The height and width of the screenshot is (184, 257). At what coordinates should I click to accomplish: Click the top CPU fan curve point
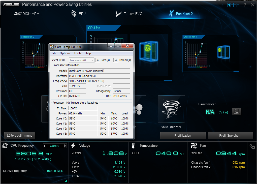click(x=116, y=39)
